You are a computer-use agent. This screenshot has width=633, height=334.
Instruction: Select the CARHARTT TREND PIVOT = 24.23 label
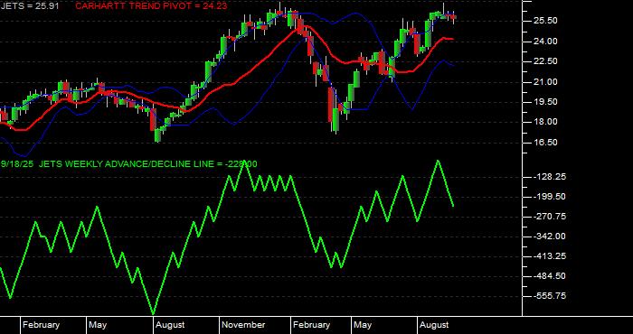tap(151, 6)
